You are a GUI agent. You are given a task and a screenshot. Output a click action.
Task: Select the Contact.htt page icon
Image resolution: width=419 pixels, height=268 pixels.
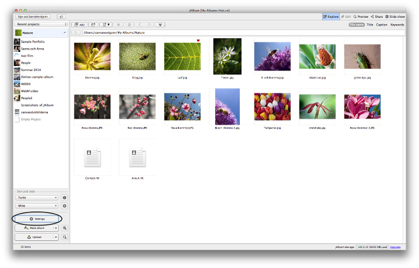[x=92, y=157]
